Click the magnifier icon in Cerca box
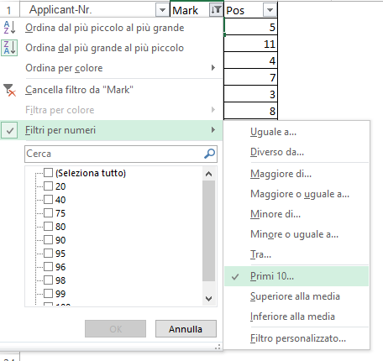 pyautogui.click(x=209, y=154)
